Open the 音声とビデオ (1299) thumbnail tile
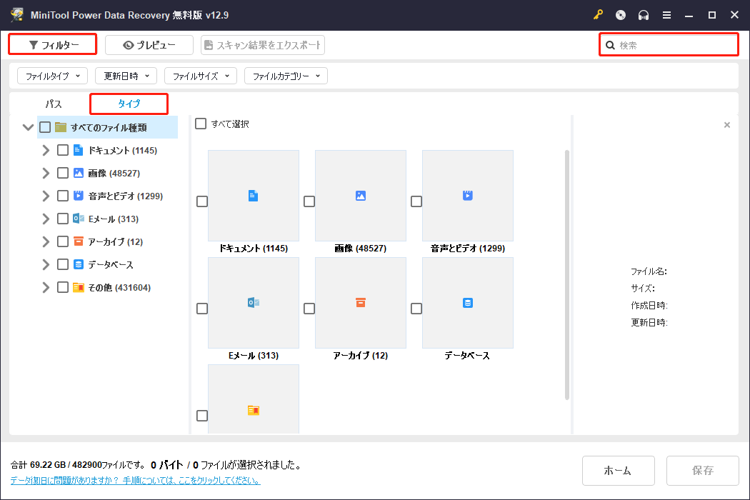 pos(468,196)
